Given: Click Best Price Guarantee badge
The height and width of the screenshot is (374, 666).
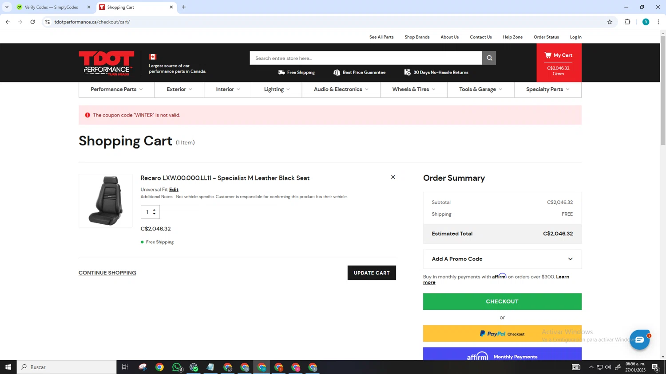Looking at the screenshot, I should [359, 72].
